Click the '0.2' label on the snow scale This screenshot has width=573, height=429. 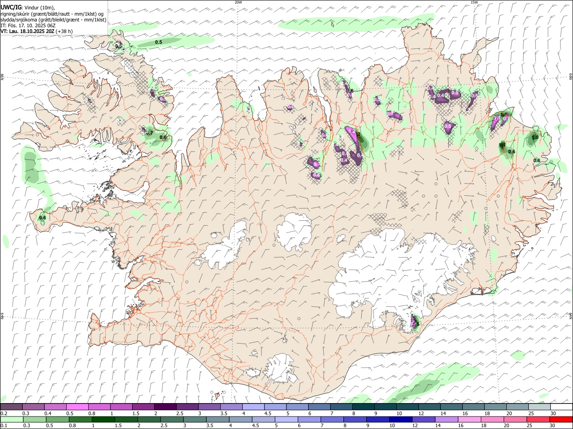pyautogui.click(x=4, y=413)
